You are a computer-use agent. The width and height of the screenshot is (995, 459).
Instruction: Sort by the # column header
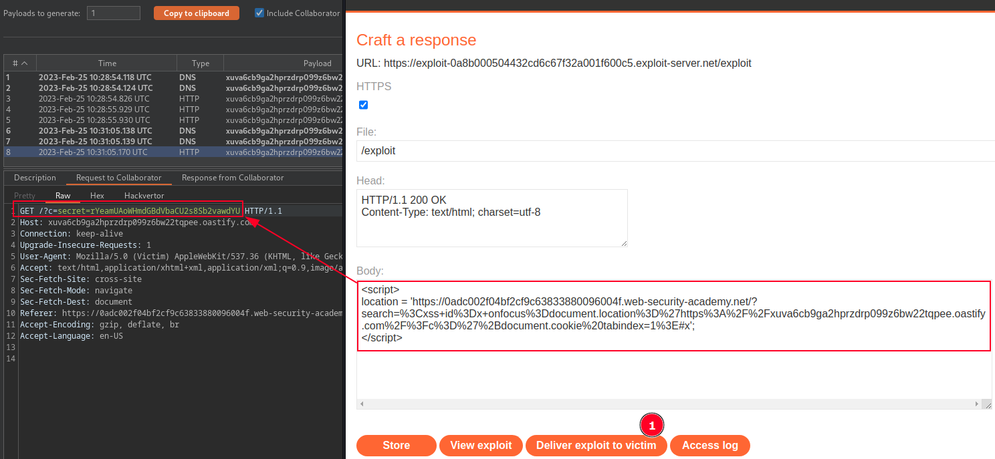(x=20, y=63)
